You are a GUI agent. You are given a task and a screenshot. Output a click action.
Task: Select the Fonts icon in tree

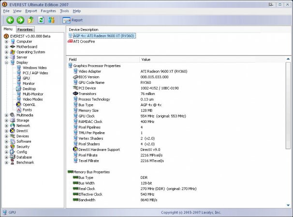(x=19, y=110)
